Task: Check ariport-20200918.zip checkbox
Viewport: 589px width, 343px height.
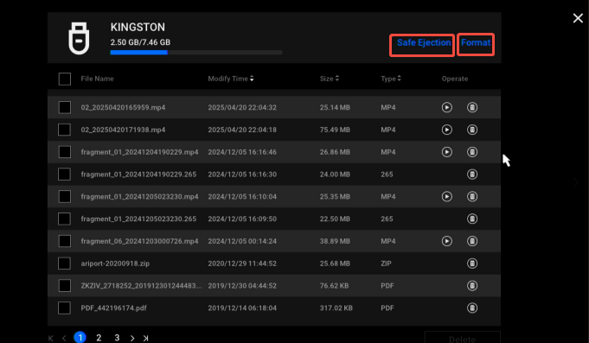Action: [x=65, y=264]
